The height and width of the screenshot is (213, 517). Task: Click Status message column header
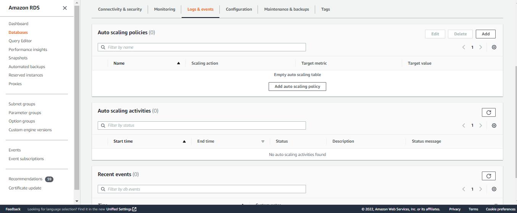pos(426,141)
